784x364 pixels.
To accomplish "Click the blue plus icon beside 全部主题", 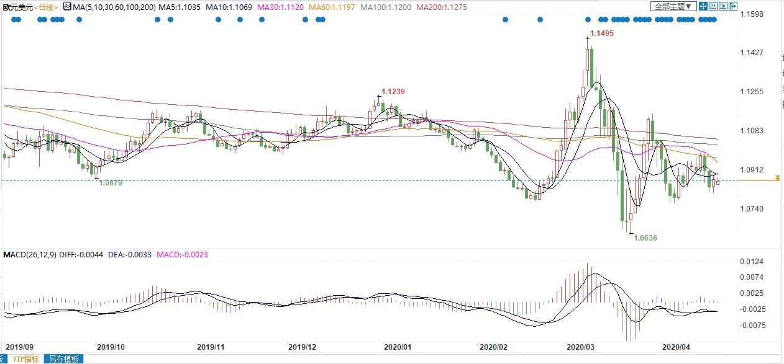I will (703, 6).
